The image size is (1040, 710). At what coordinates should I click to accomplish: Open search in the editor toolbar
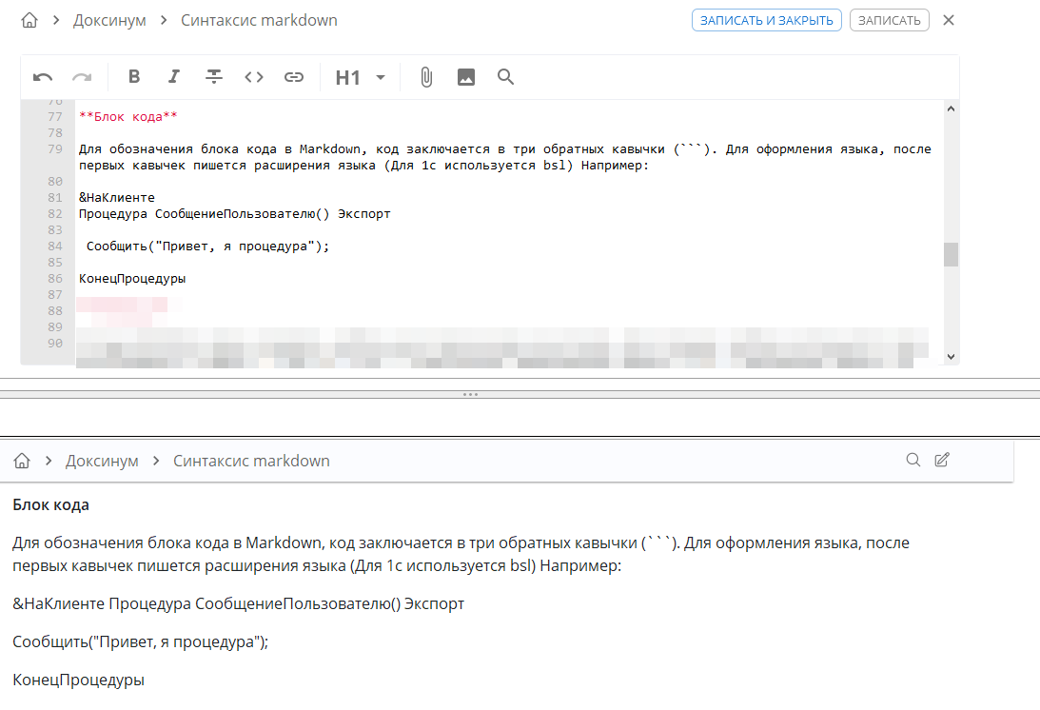click(506, 77)
